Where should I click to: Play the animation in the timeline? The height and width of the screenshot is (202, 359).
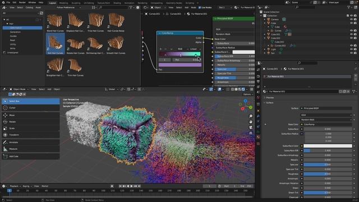[x=132, y=186]
